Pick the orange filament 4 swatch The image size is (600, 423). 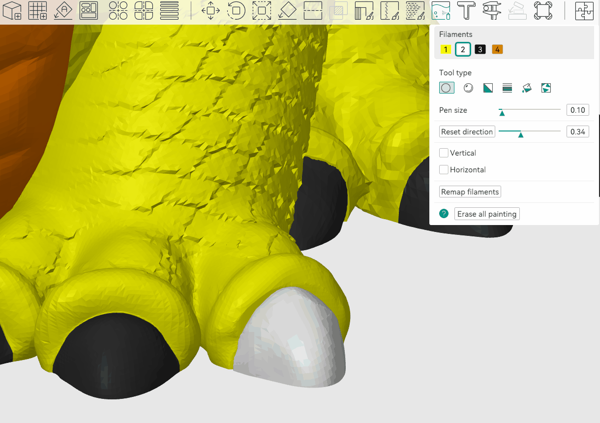497,50
